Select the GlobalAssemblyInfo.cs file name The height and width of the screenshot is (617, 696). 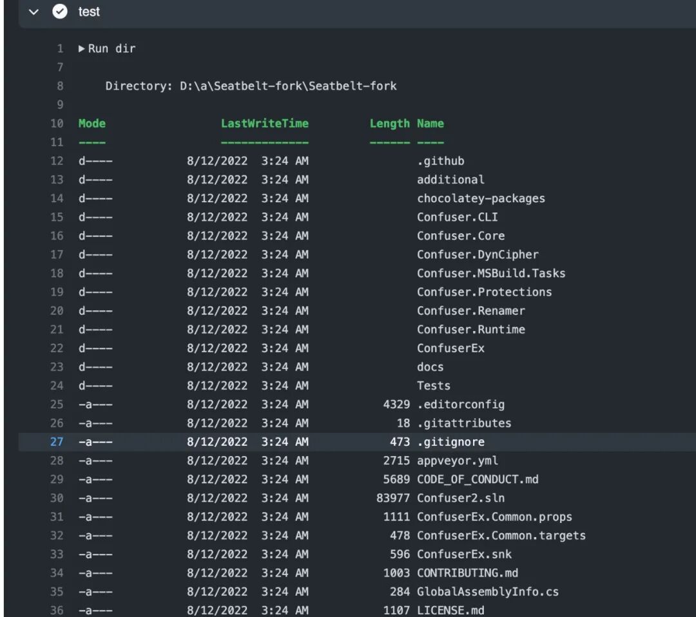488,592
